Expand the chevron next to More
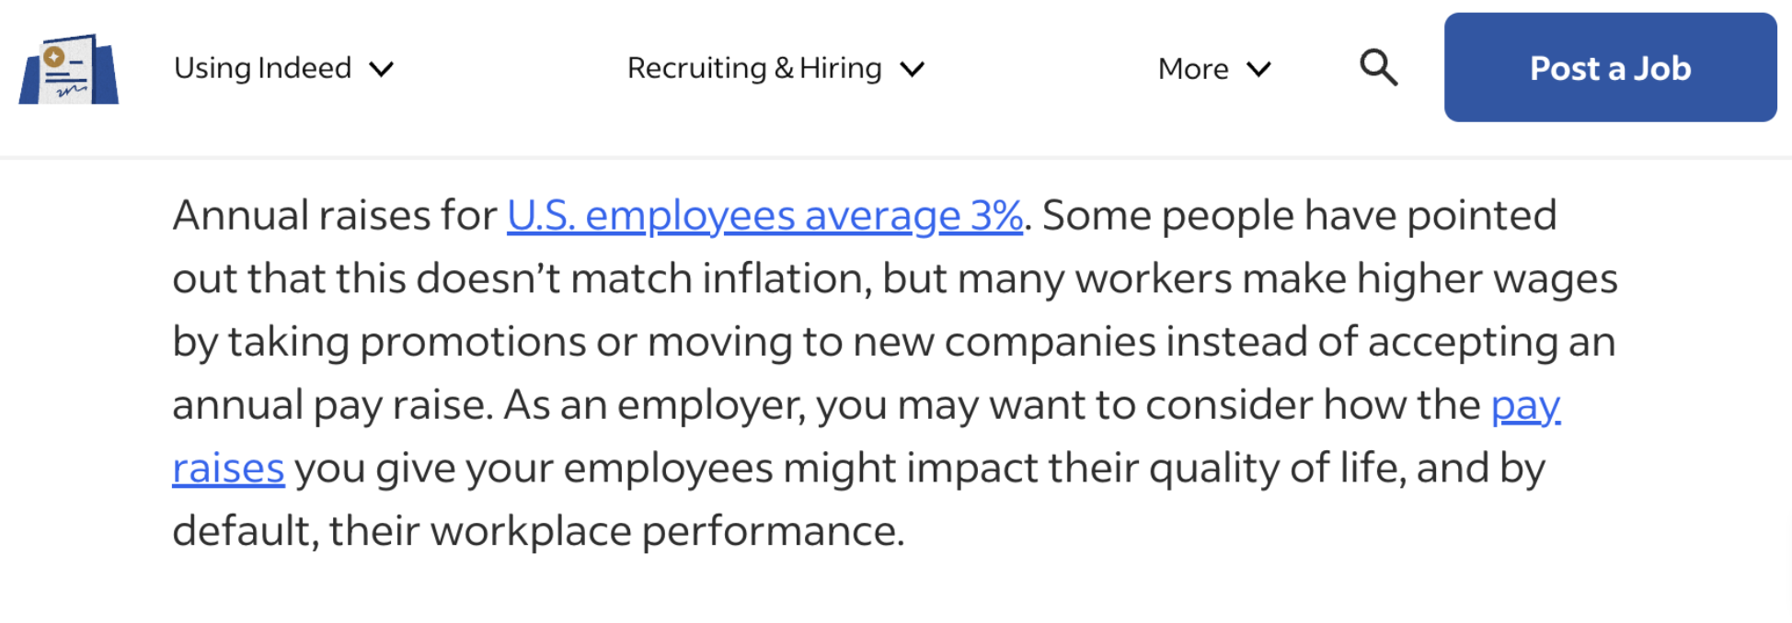1792x623 pixels. click(x=1258, y=69)
